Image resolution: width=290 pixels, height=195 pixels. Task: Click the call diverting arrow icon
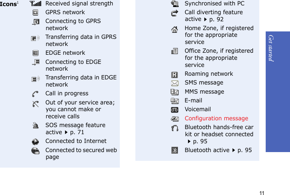pyautogui.click(x=175, y=13)
